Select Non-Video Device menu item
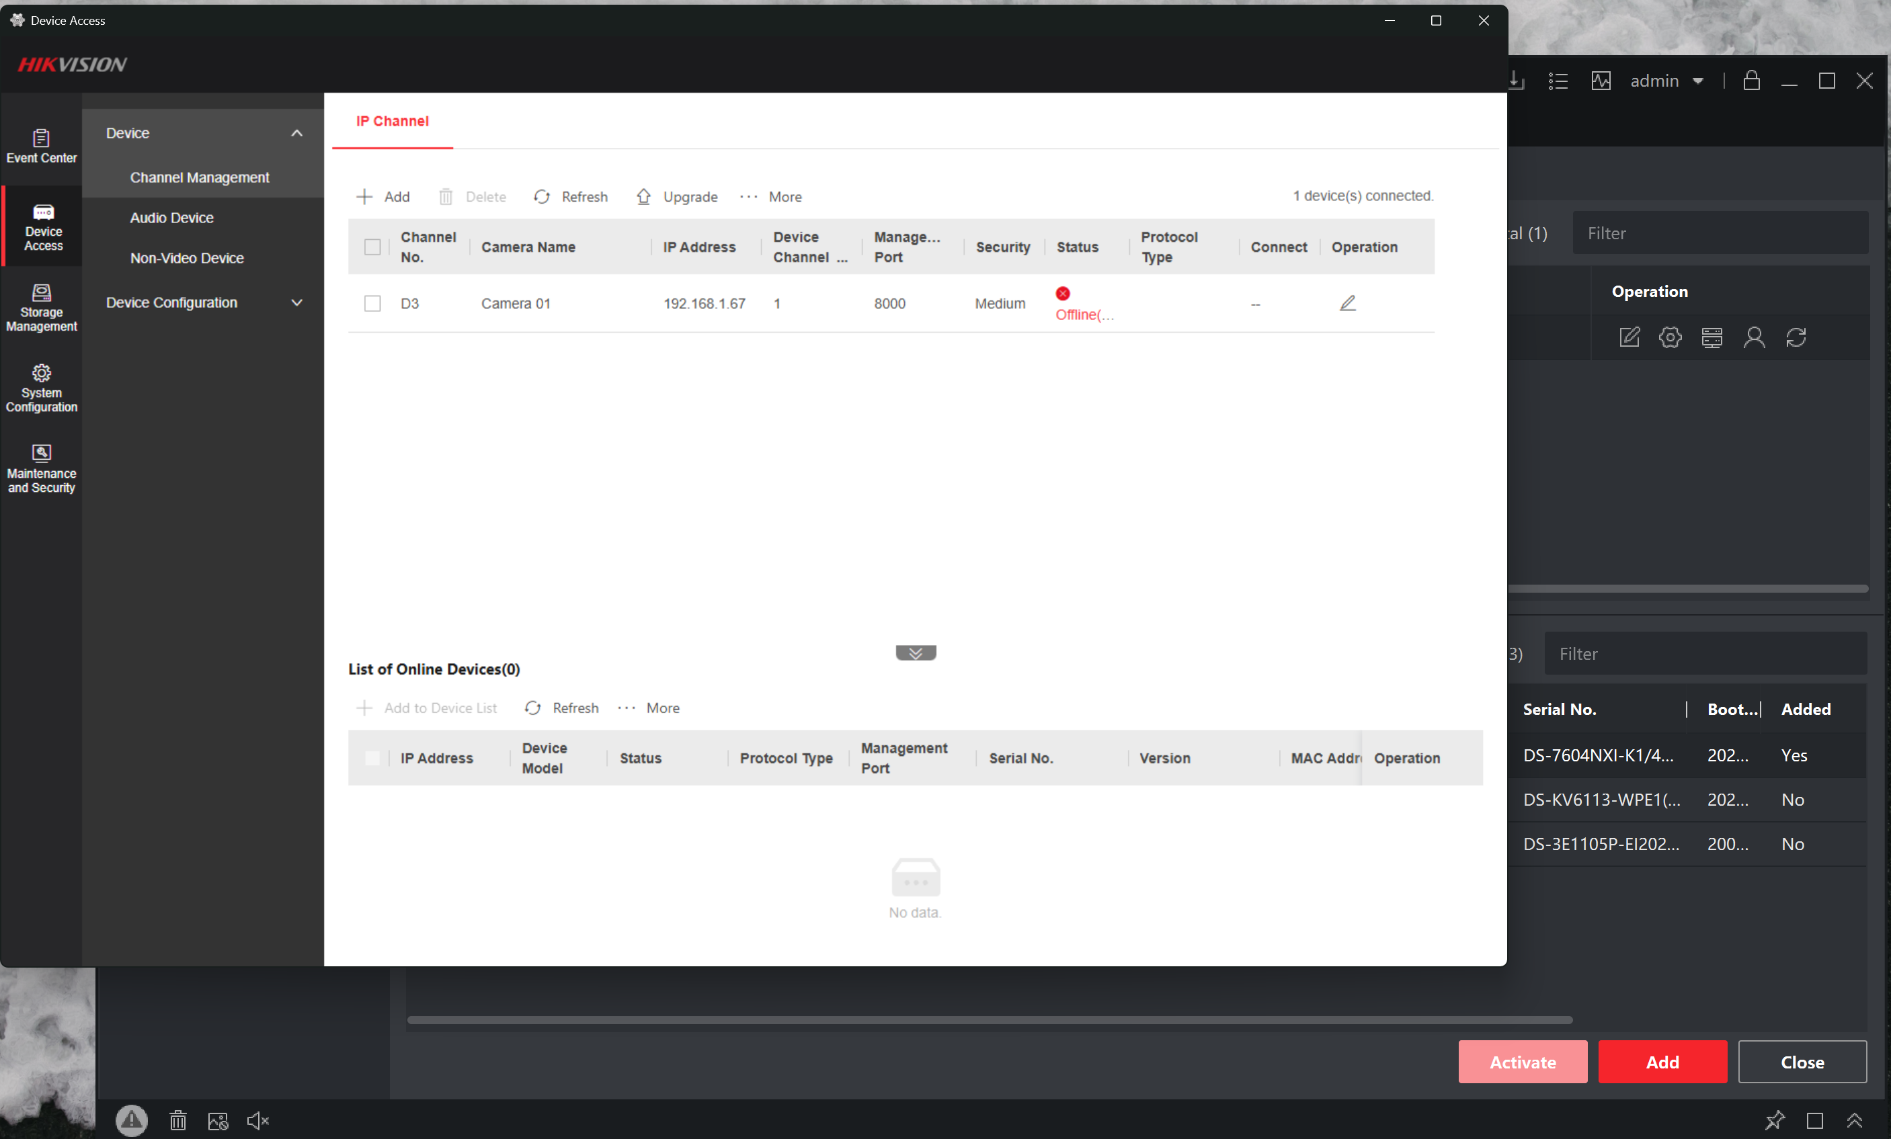 (x=186, y=258)
